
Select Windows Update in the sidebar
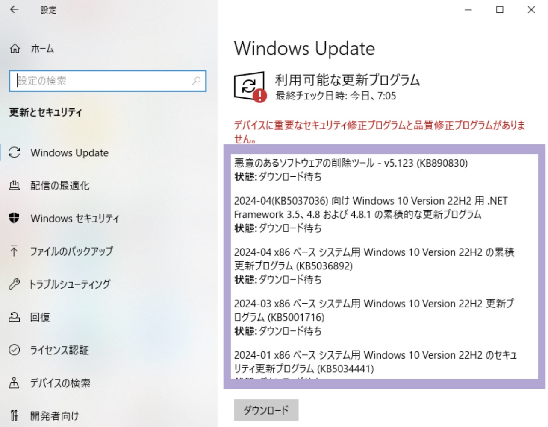coord(69,152)
